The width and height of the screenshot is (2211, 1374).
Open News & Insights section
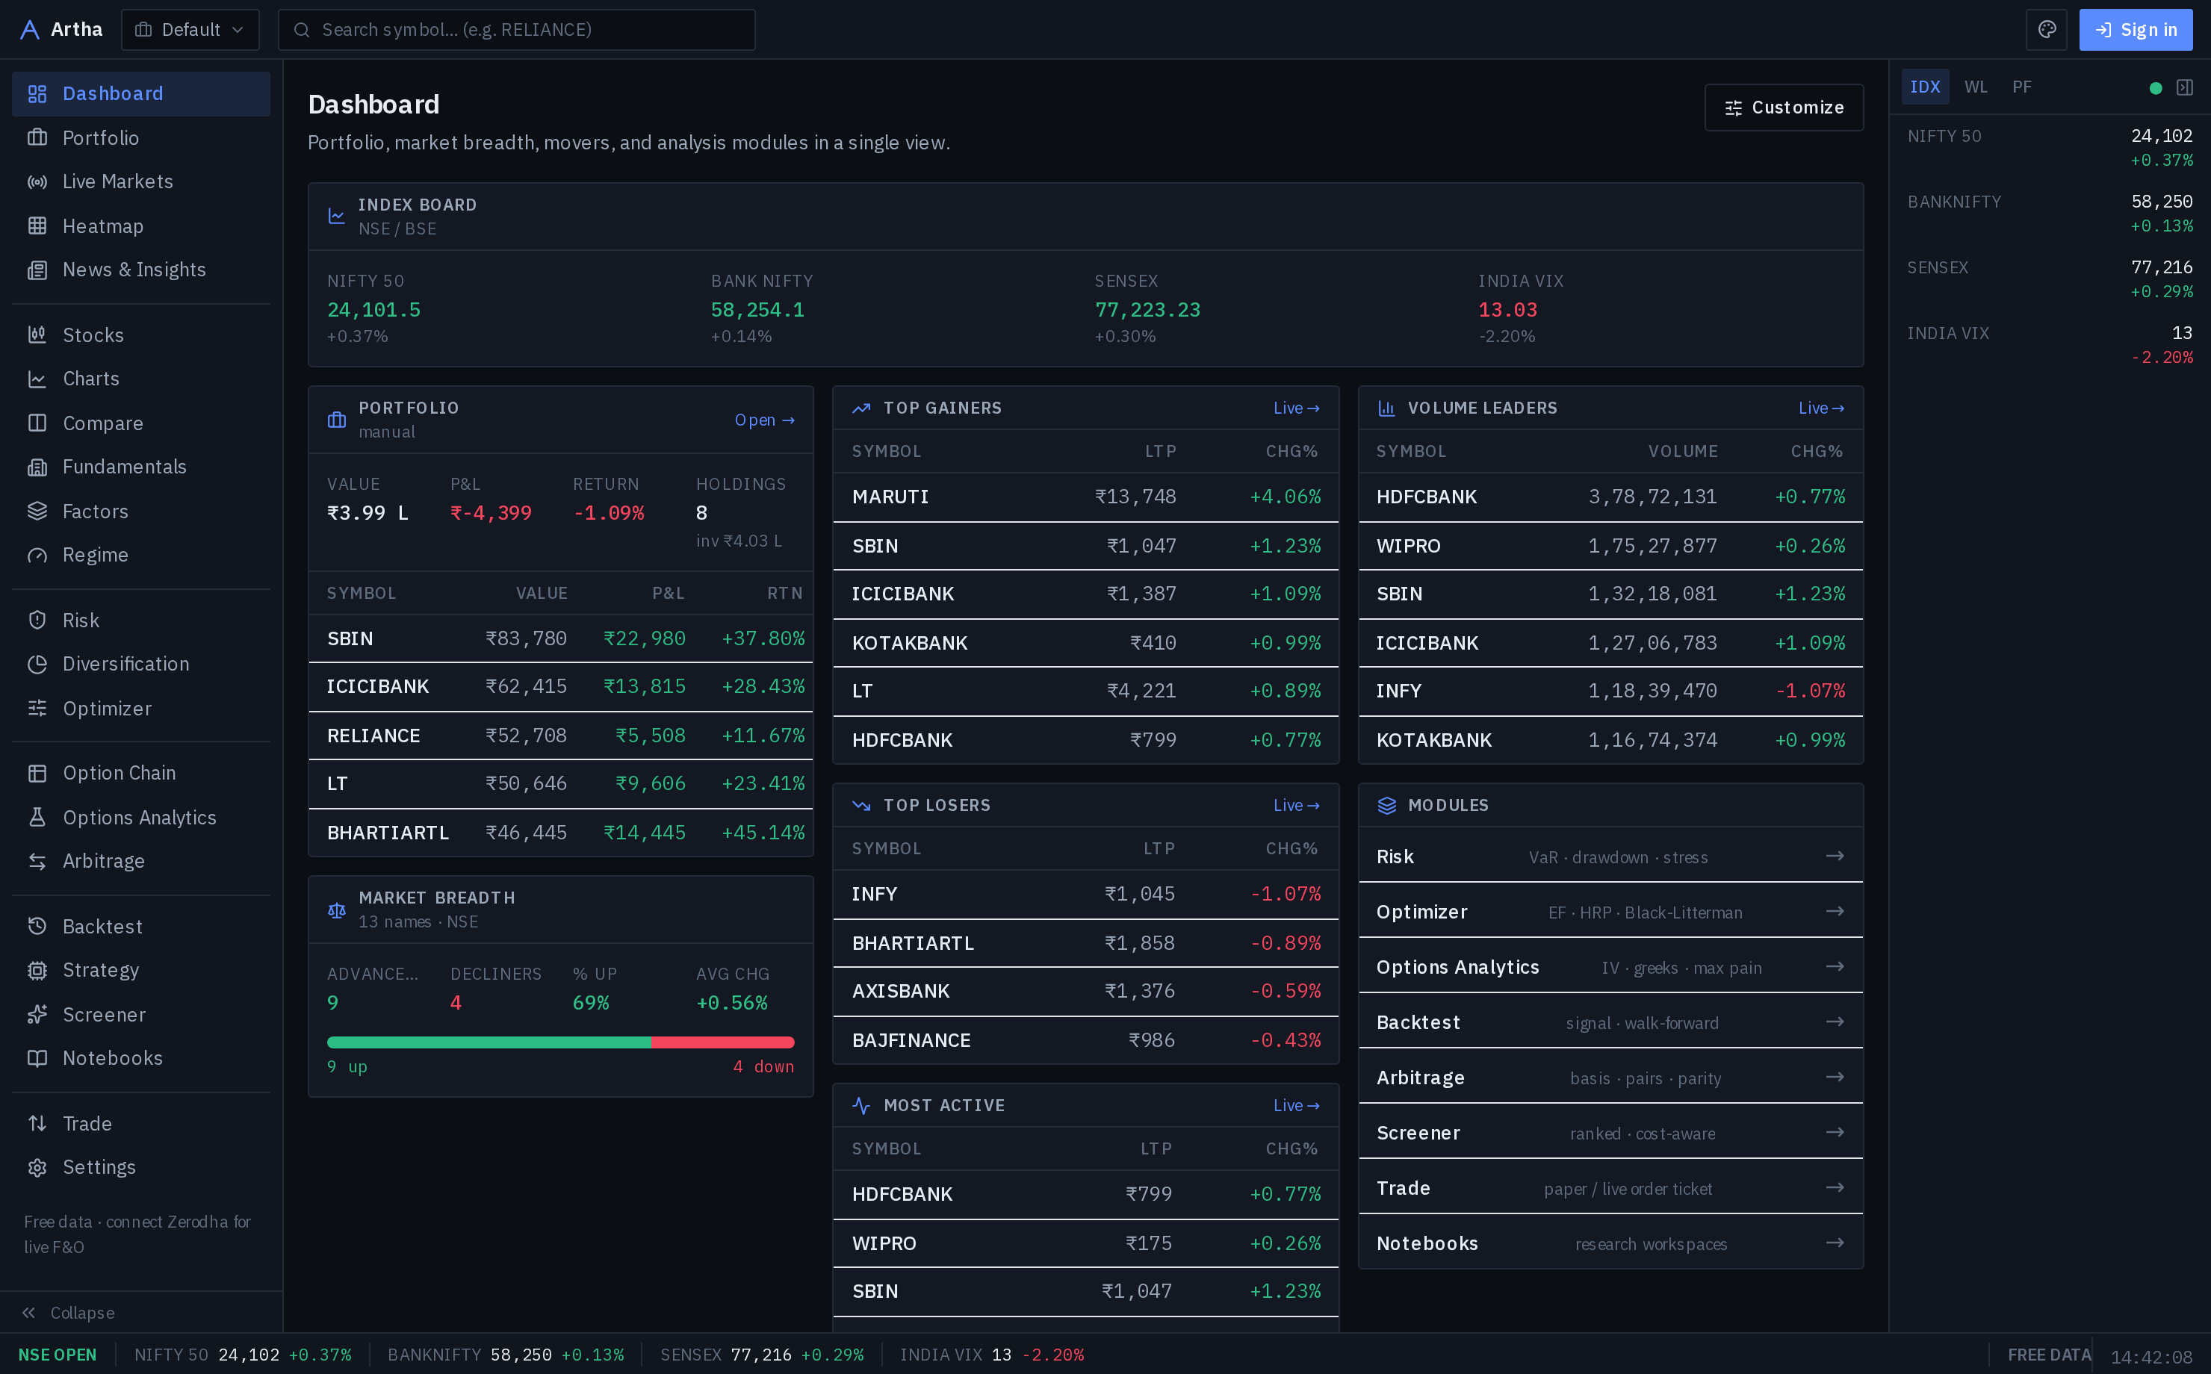[x=141, y=270]
